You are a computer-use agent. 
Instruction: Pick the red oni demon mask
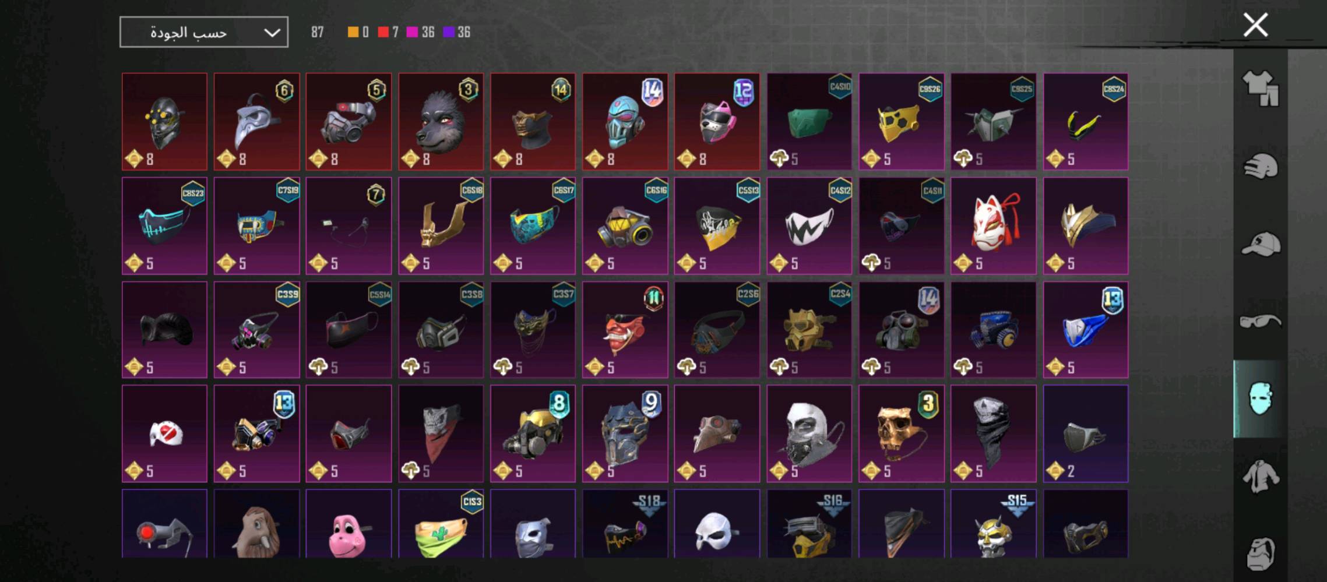pos(625,330)
